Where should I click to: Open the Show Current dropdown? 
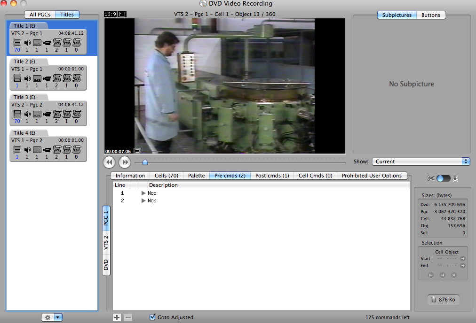coord(421,161)
